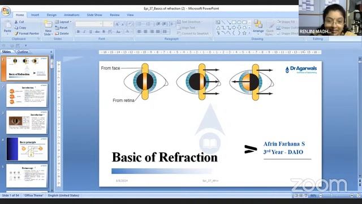Open the Shape Outline color option
362x204 pixels.
(x=287, y=28)
